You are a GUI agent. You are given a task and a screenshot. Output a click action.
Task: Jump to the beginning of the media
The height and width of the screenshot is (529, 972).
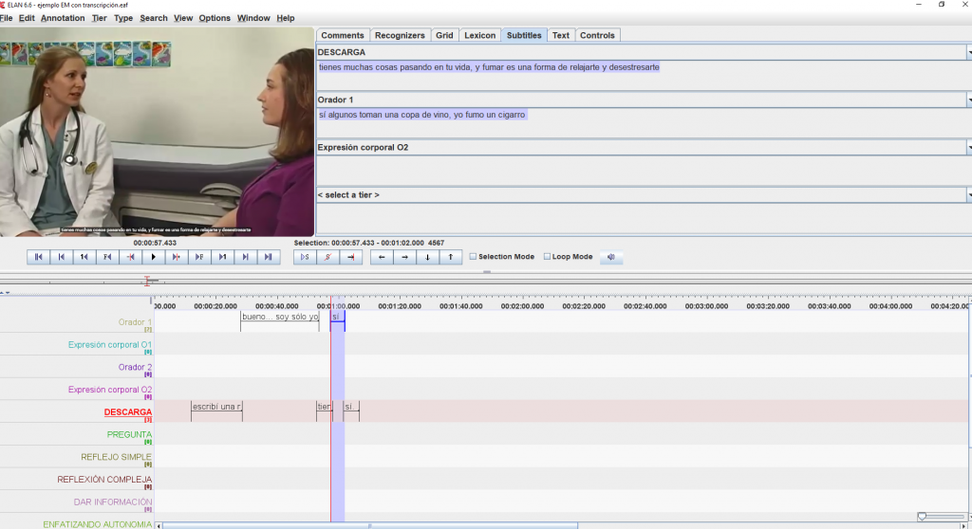pyautogui.click(x=39, y=257)
